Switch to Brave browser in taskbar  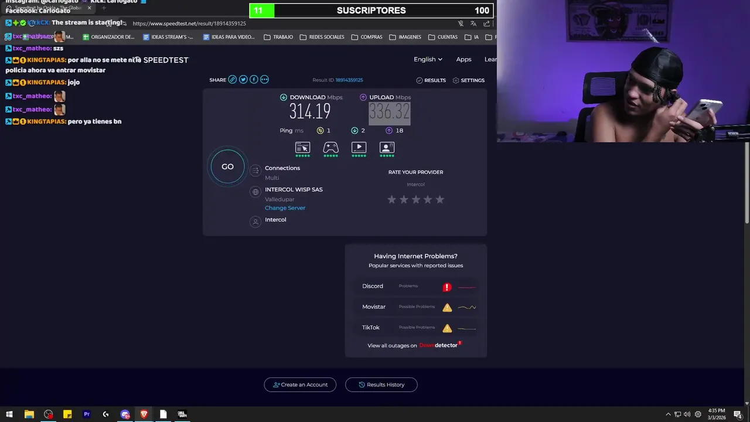point(144,414)
